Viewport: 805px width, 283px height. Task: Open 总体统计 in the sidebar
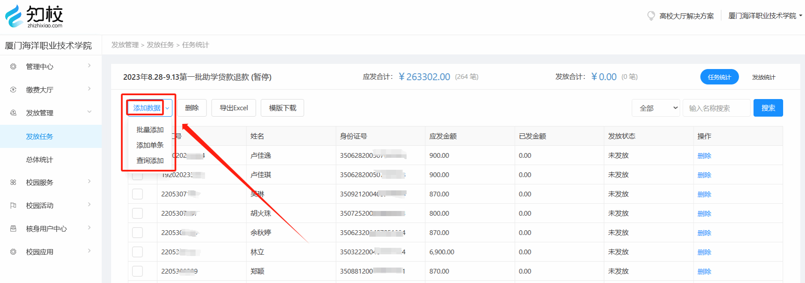pyautogui.click(x=39, y=160)
